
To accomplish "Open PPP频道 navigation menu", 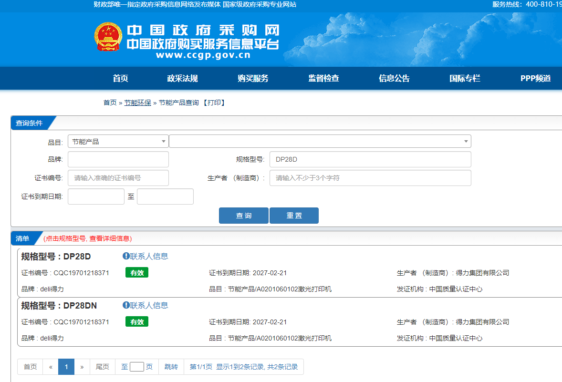I will click(x=535, y=79).
